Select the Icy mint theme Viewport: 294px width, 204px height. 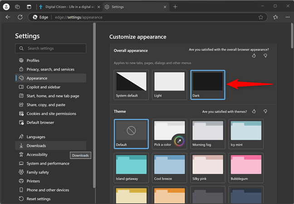246,134
